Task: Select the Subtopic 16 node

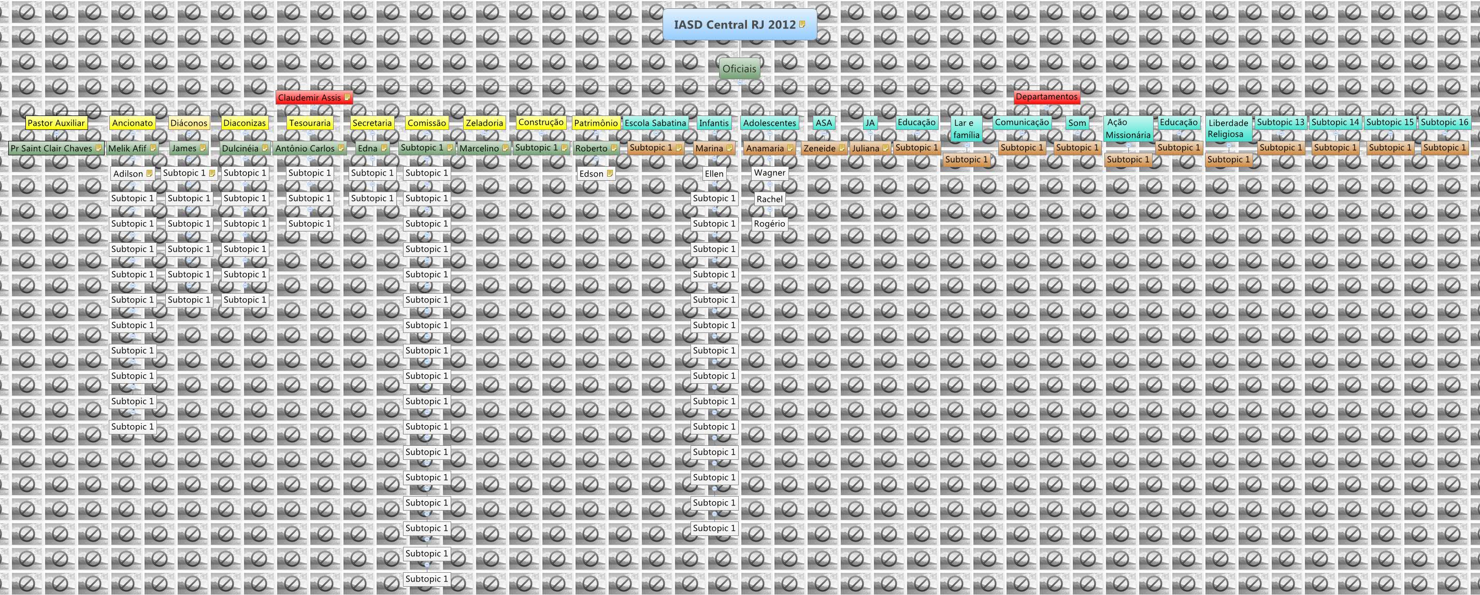Action: 1444,122
